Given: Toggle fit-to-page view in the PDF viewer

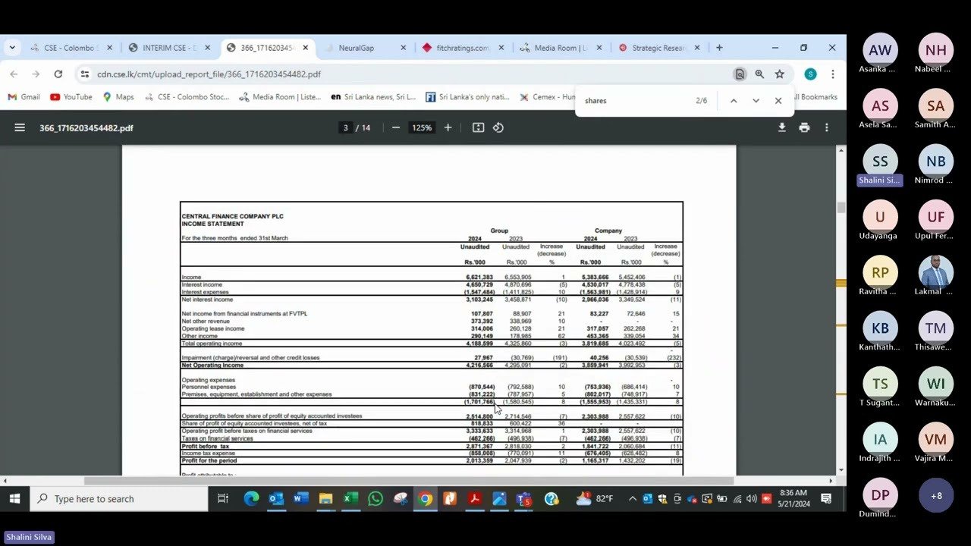Looking at the screenshot, I should point(478,127).
